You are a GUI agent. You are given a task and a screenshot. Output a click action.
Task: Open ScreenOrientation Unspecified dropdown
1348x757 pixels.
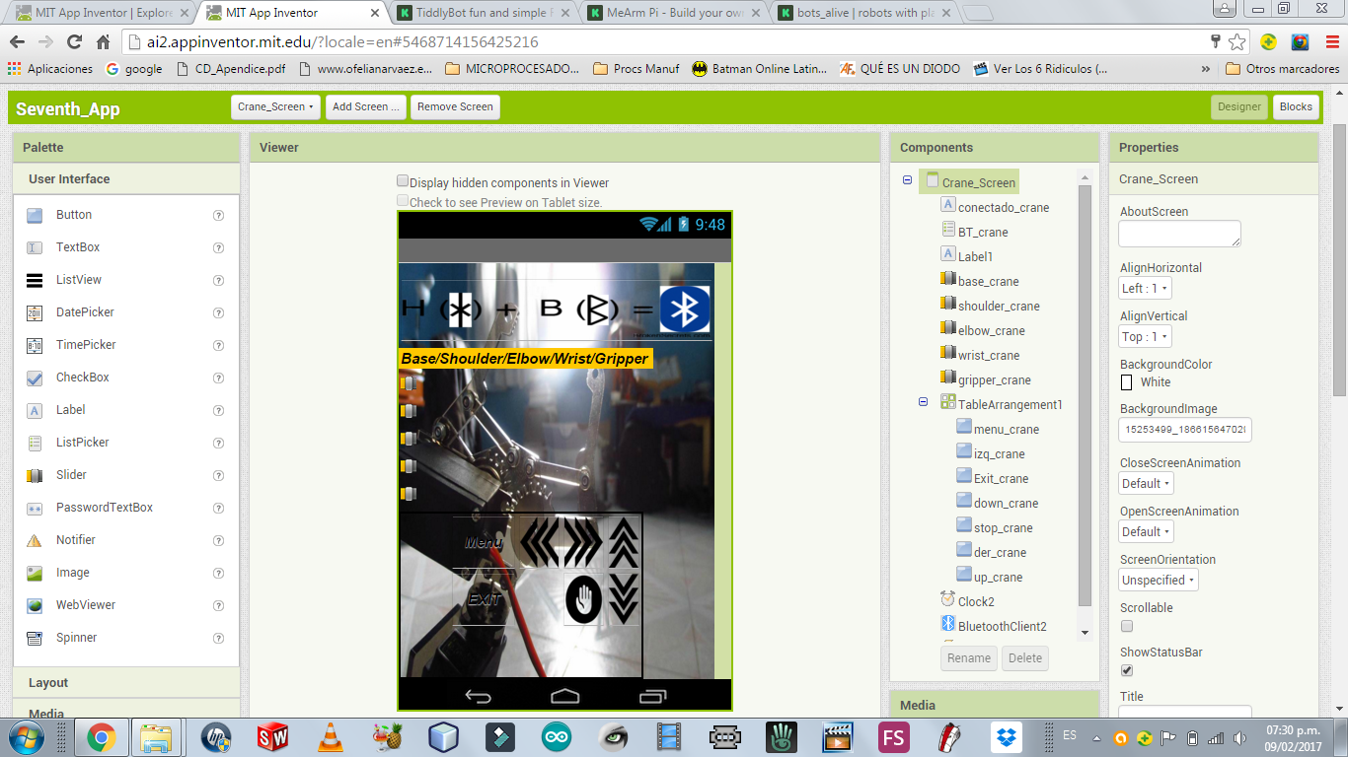(x=1159, y=581)
